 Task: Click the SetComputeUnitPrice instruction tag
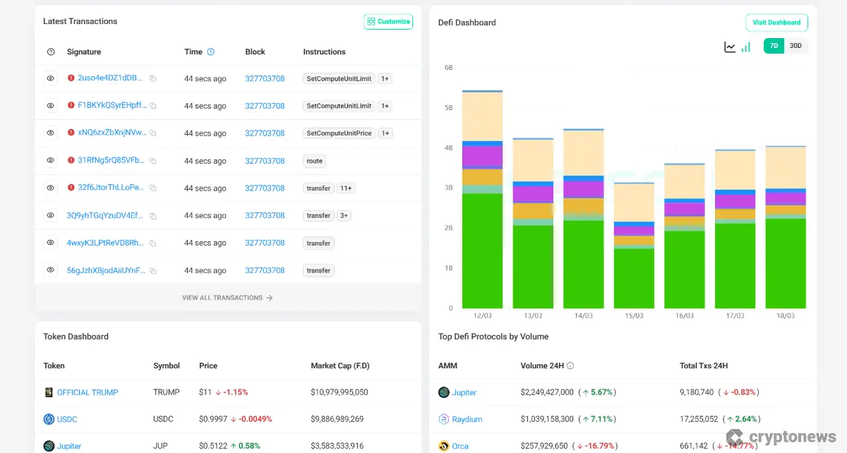pyautogui.click(x=340, y=133)
